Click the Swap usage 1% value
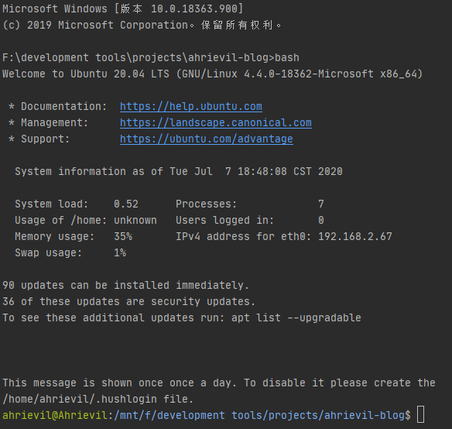The width and height of the screenshot is (452, 429). point(120,252)
